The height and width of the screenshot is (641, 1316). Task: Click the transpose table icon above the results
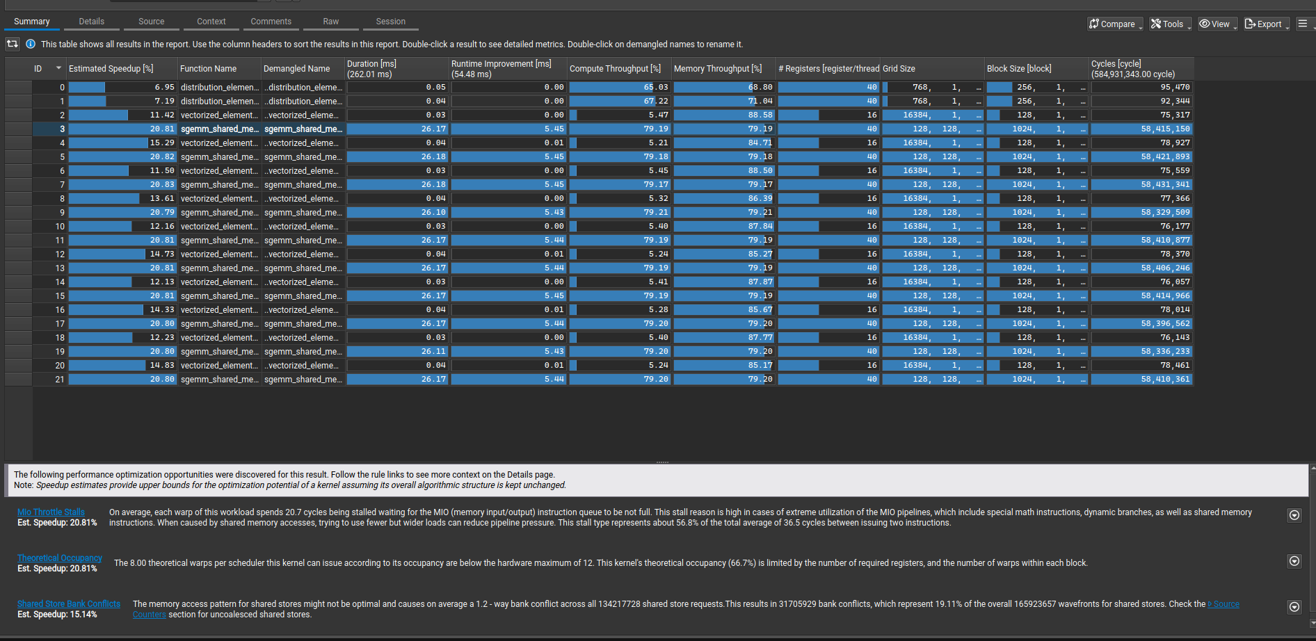12,44
